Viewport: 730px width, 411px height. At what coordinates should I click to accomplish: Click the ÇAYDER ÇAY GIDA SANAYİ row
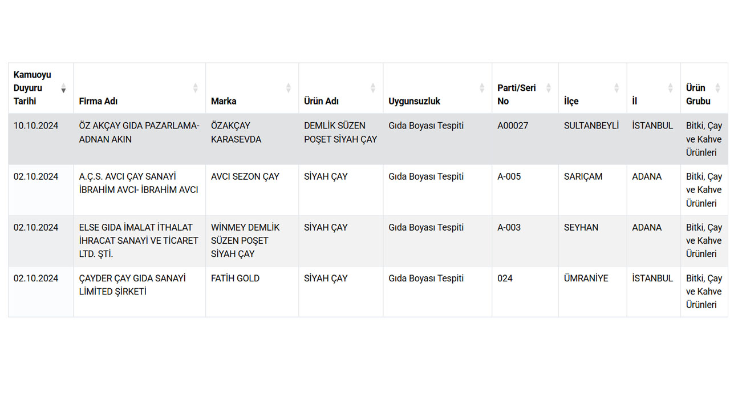[x=368, y=292]
